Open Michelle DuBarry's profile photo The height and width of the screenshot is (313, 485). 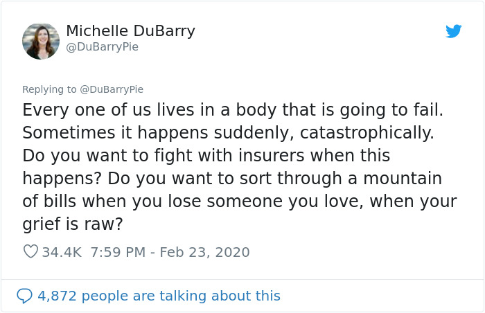coord(41,41)
